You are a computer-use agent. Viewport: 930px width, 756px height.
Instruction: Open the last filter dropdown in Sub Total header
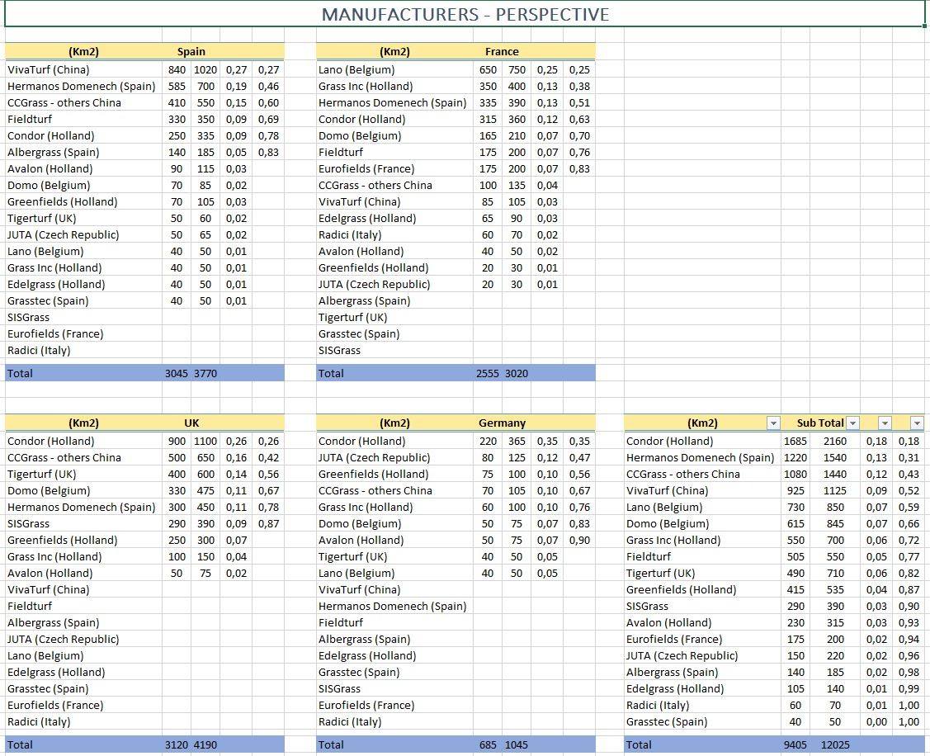(x=917, y=423)
